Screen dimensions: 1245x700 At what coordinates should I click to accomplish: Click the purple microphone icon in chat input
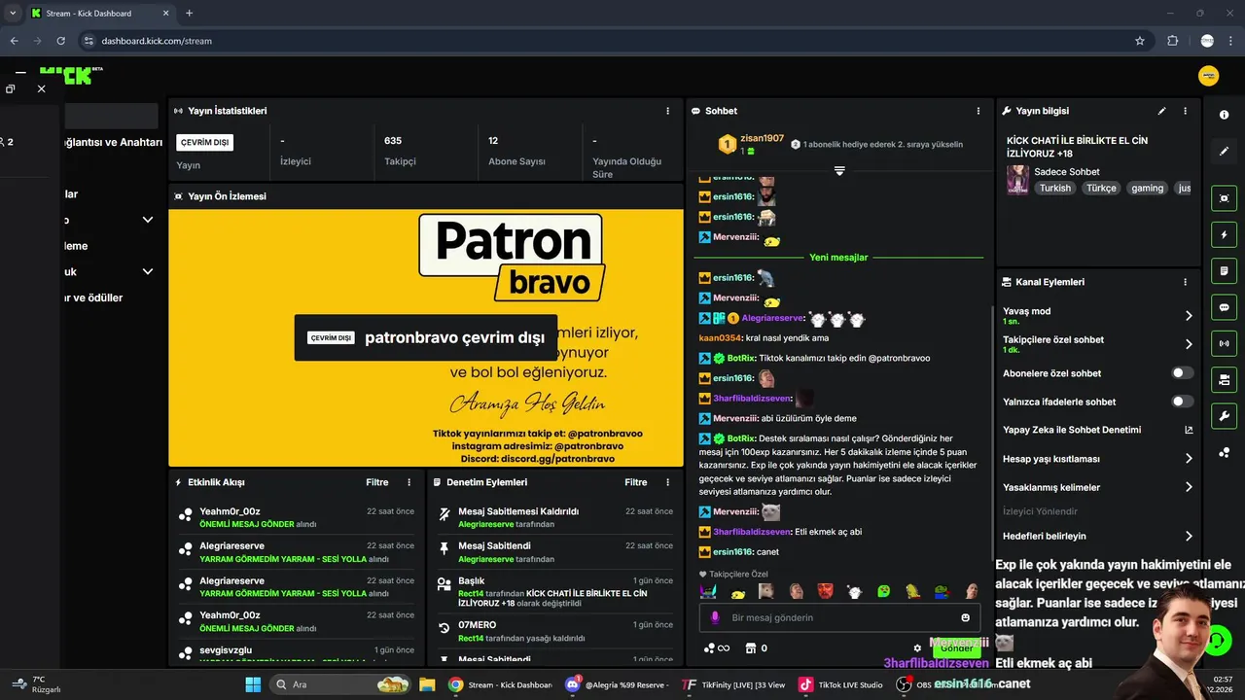point(715,617)
